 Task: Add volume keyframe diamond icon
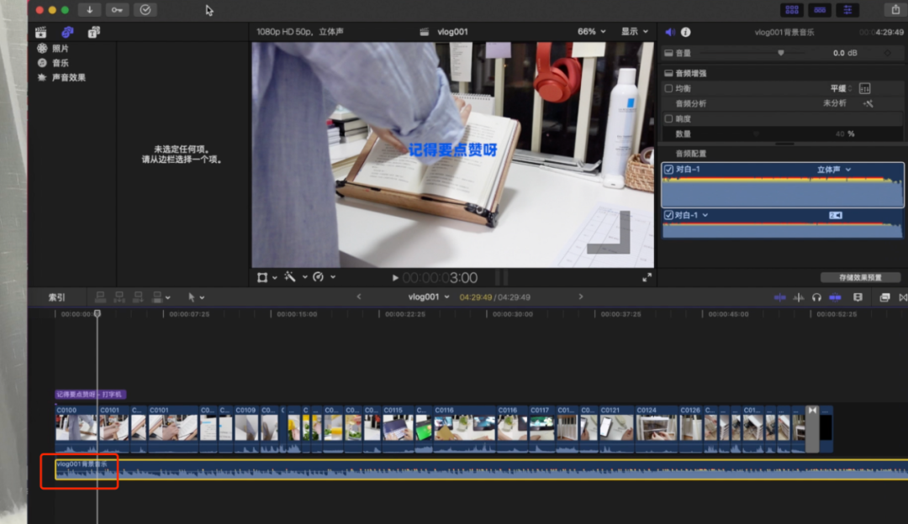887,53
